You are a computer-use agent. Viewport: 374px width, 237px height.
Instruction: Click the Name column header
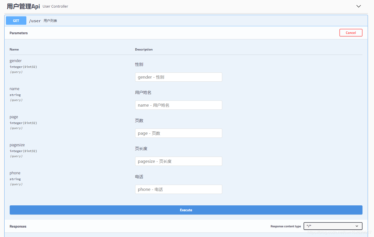[x=14, y=49]
